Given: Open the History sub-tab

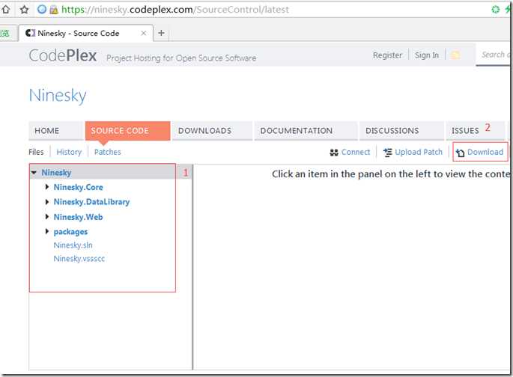Looking at the screenshot, I should [x=69, y=152].
